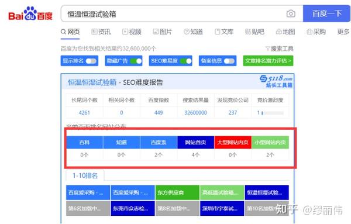The image size is (351, 224).
Task: Open the 深圳市宇泰试 ranking tile
Action: coord(222,208)
